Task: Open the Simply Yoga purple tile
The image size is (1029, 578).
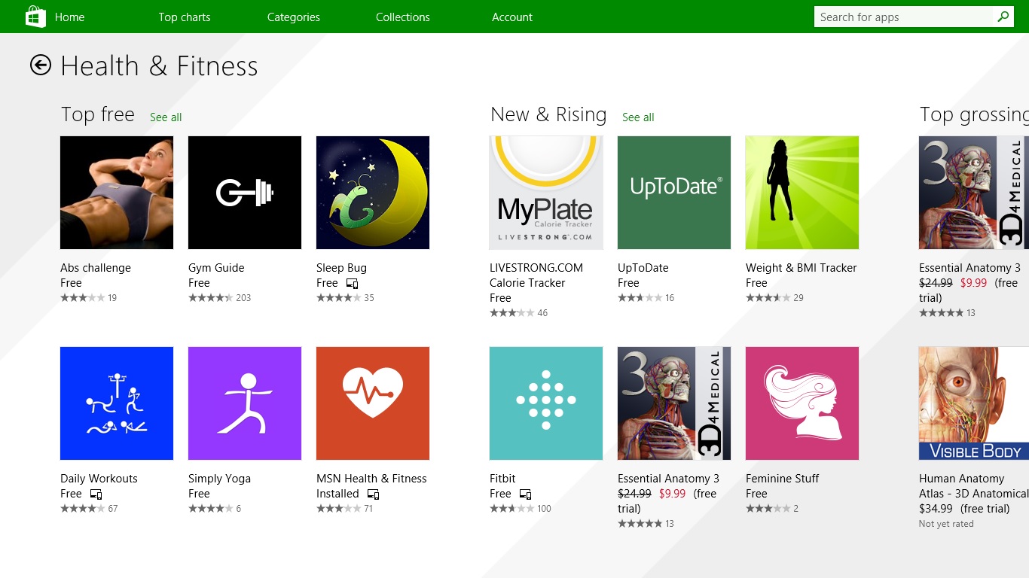Action: (x=245, y=403)
